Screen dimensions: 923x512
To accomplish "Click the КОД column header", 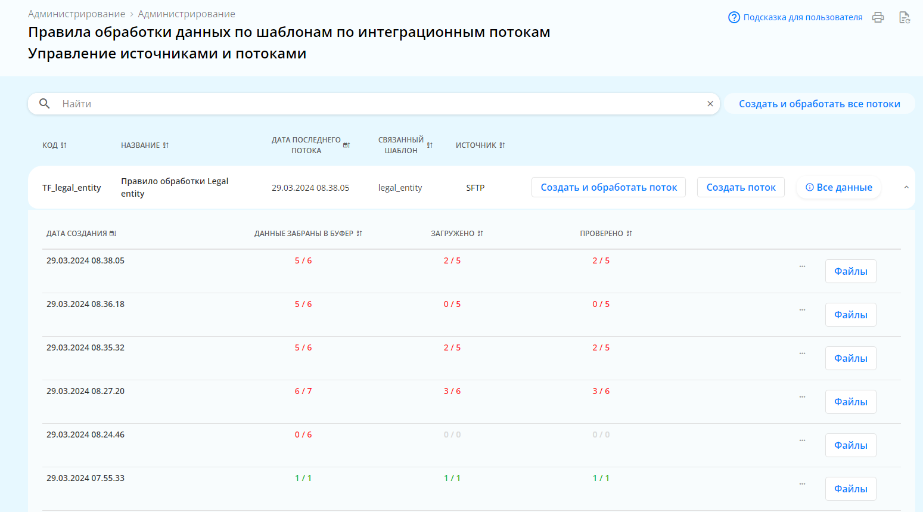I will [x=50, y=145].
